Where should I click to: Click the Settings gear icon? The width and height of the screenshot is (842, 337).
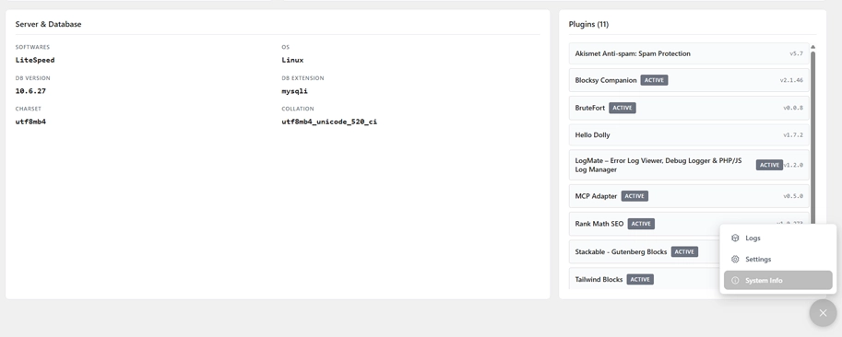[x=735, y=260]
